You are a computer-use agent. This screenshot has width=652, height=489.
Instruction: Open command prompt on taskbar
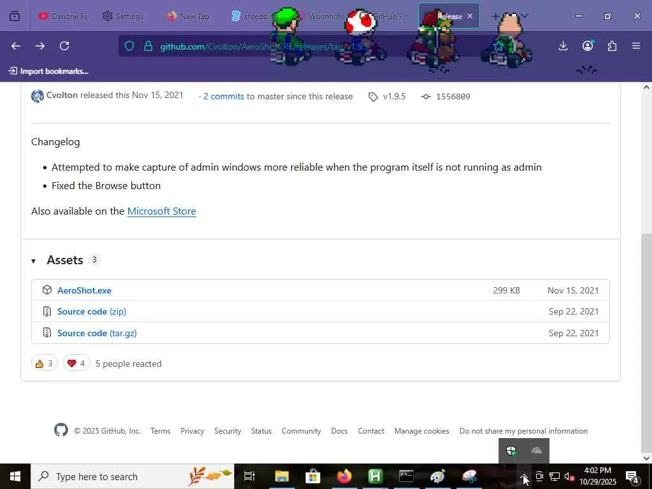(406, 476)
